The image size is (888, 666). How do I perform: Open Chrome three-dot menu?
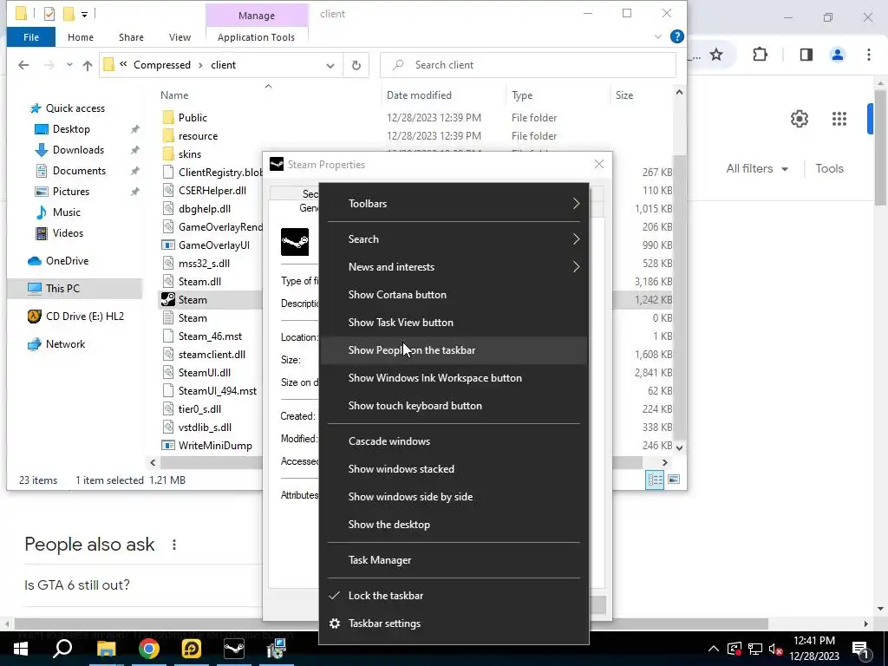tap(869, 55)
